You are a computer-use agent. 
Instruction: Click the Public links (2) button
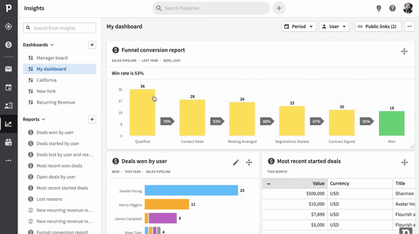(x=378, y=27)
